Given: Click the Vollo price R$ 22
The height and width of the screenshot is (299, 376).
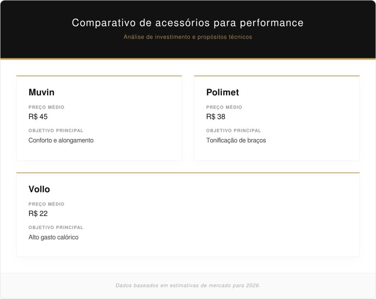Looking at the screenshot, I should pos(38,214).
